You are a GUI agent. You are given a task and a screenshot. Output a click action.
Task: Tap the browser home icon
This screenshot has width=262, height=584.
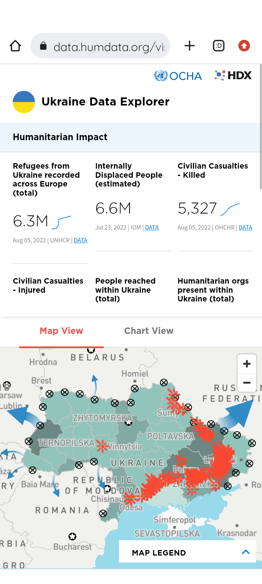click(x=15, y=46)
